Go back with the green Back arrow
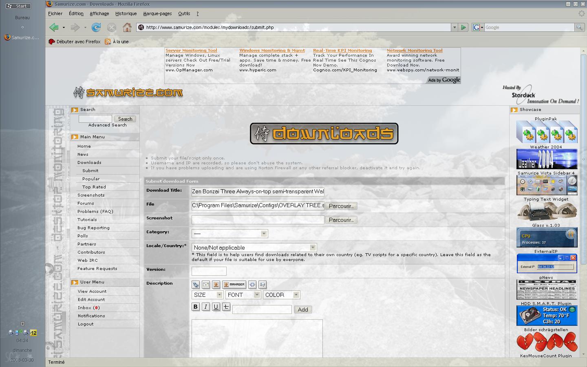This screenshot has width=587, height=367. point(54,27)
